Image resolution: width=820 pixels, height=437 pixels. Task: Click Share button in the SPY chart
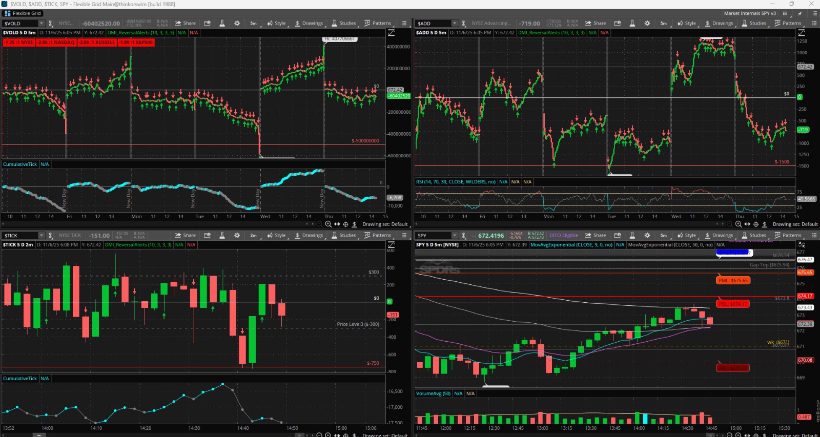(x=596, y=235)
